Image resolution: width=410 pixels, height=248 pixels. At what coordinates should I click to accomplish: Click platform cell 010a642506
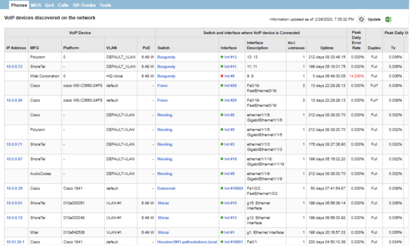[73, 232]
